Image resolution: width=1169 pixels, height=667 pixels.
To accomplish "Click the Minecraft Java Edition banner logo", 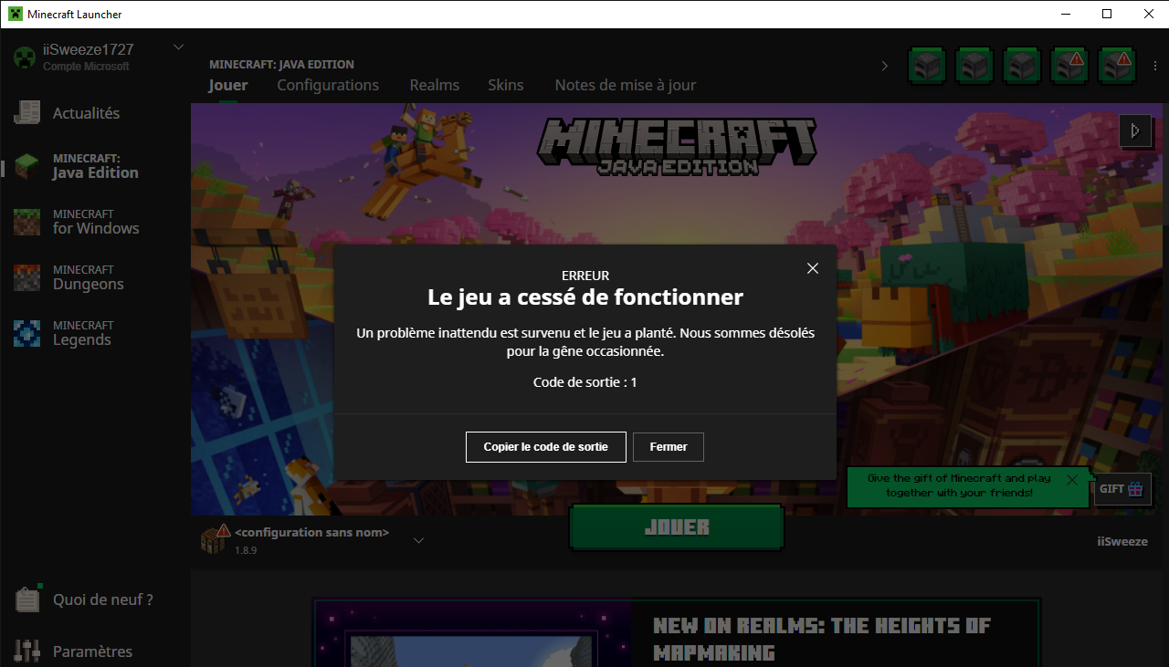I will [x=676, y=146].
